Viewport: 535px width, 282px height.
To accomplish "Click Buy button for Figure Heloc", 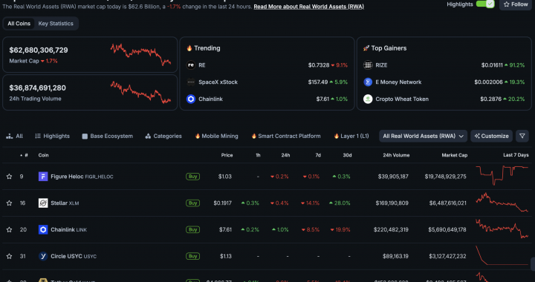I will (x=192, y=177).
